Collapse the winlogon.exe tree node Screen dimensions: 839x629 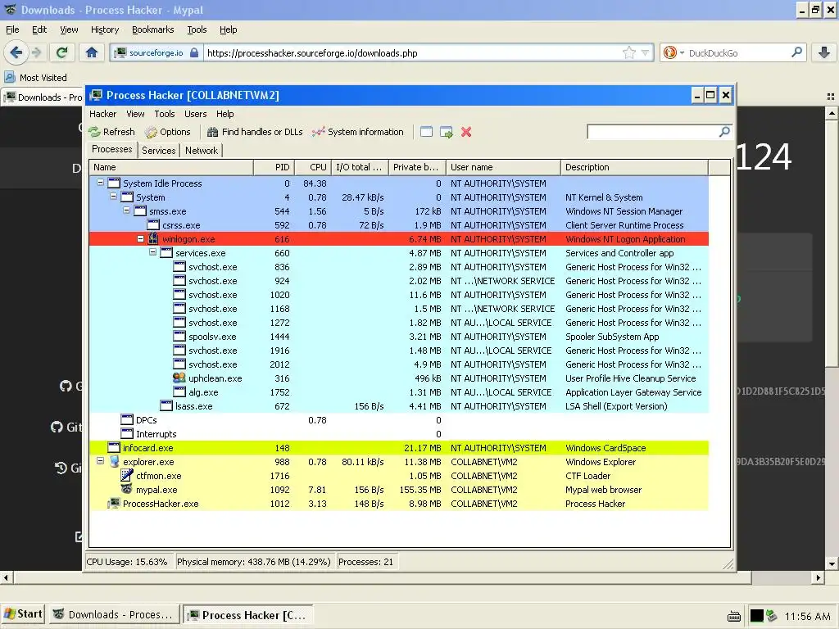140,239
